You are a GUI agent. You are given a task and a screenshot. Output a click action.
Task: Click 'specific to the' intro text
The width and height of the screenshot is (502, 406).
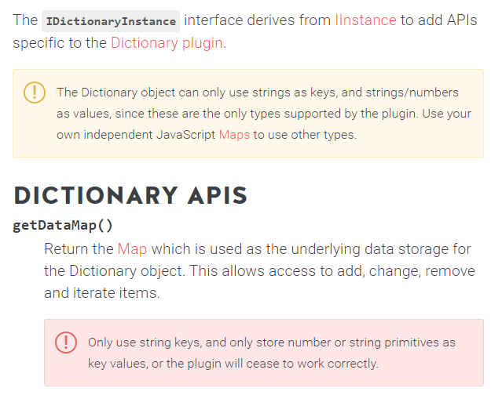click(x=60, y=43)
